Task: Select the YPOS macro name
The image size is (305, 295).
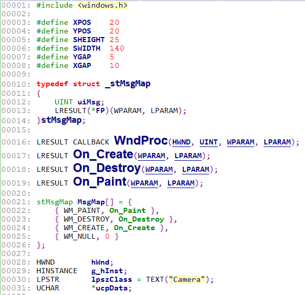Action: [82, 31]
